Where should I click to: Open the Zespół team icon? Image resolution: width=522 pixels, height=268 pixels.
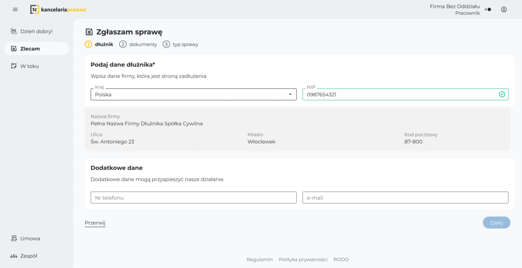14,256
